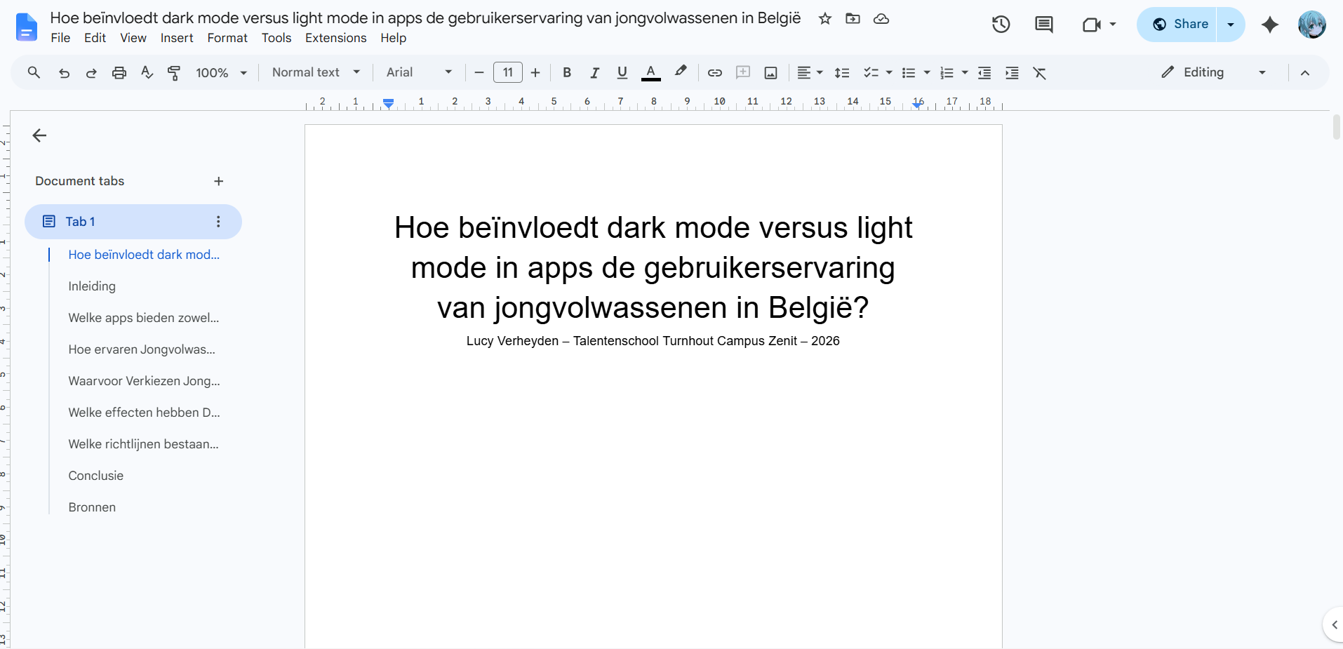Open the Format menu
Viewport: 1343px width, 649px height.
coord(227,38)
